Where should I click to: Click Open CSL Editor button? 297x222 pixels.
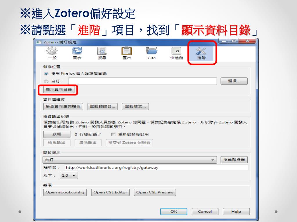pos(110,192)
